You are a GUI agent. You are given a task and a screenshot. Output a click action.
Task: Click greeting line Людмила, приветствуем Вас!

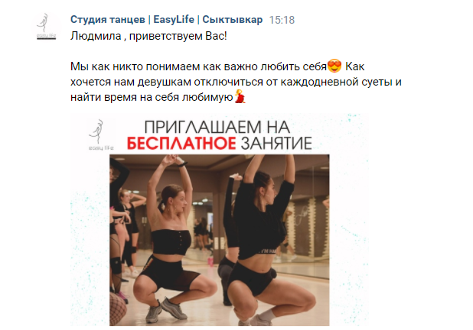(148, 36)
